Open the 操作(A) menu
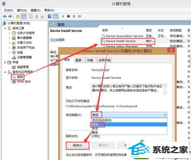This screenshot has width=191, height=160. (x=22, y=10)
